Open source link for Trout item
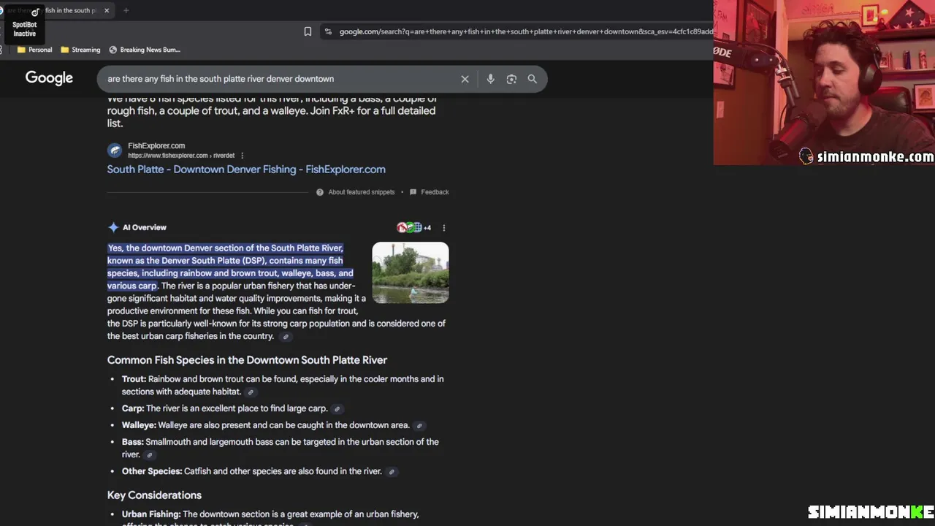Image resolution: width=935 pixels, height=526 pixels. pyautogui.click(x=251, y=392)
